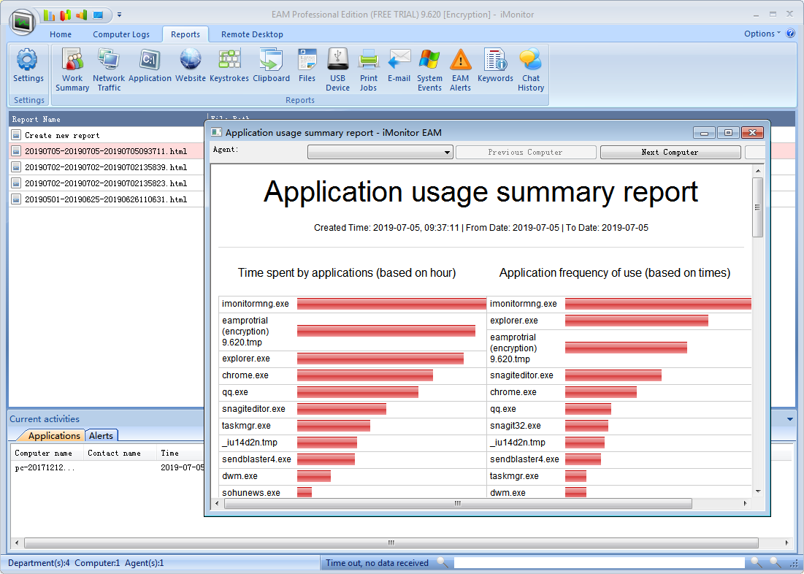Image resolution: width=804 pixels, height=574 pixels.
Task: Click the main window's bottom horizontal scrollbar
Action: (391, 543)
